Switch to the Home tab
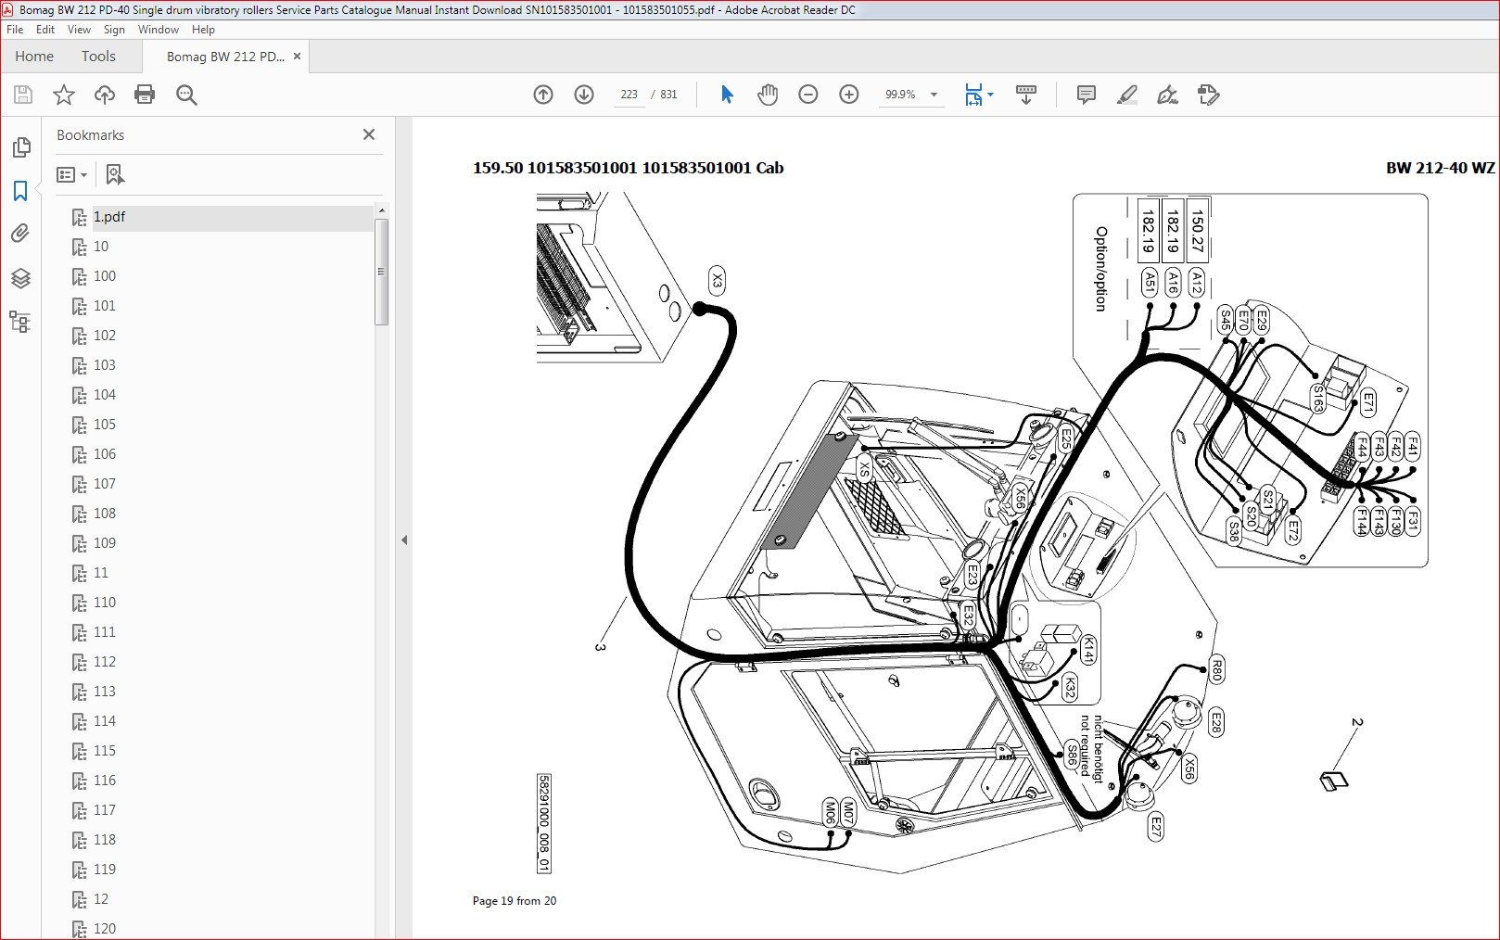 [34, 57]
